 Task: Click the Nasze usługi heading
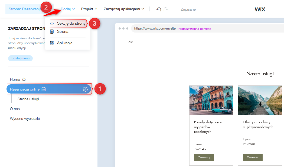point(260,74)
